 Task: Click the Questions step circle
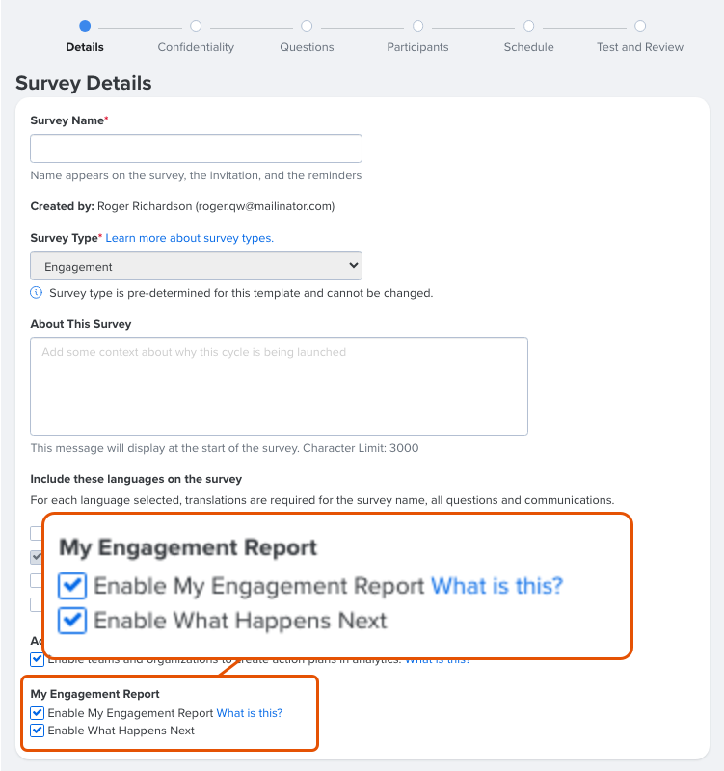pyautogui.click(x=307, y=26)
